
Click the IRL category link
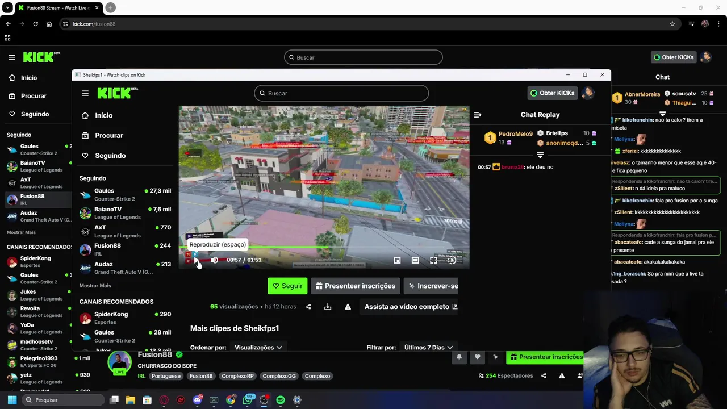point(141,376)
